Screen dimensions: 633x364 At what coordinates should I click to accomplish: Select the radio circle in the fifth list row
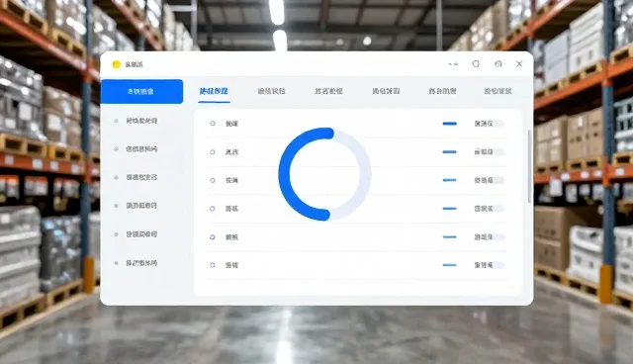click(x=213, y=236)
